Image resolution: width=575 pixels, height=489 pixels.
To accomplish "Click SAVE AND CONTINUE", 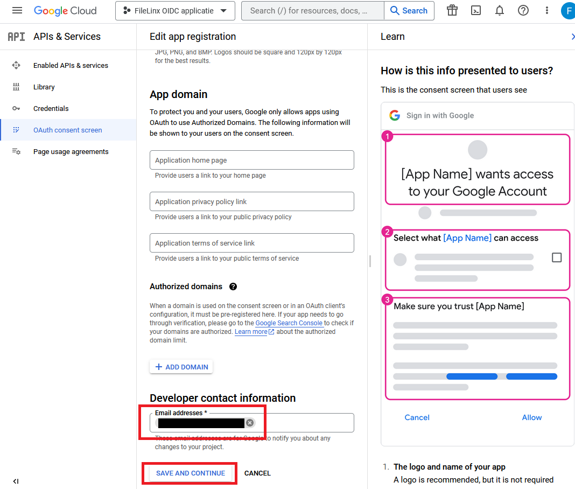I will point(191,473).
